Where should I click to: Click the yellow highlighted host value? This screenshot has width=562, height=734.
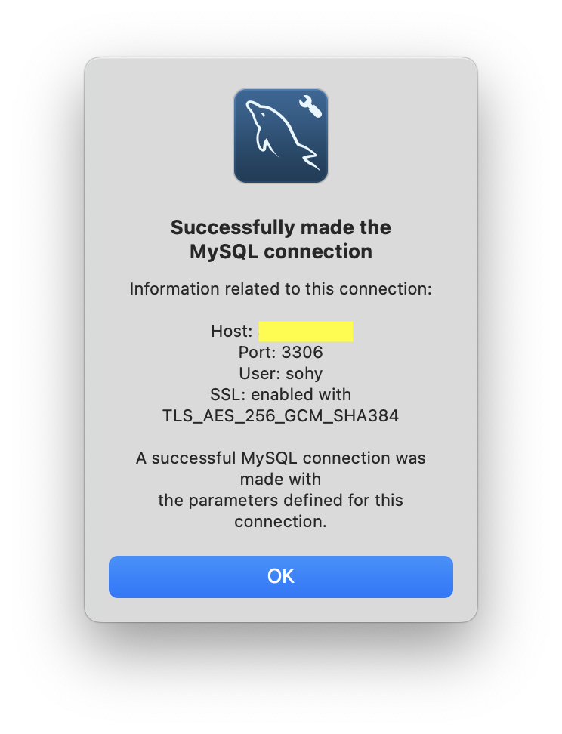[x=306, y=332]
